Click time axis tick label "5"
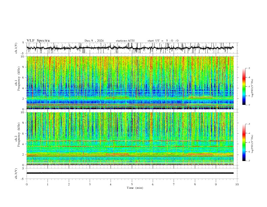Image resolution: width=267 pixels, height=207 pixels. 132,184
